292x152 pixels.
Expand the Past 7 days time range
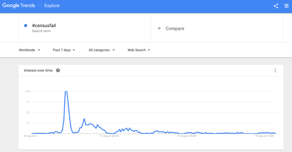tap(64, 50)
